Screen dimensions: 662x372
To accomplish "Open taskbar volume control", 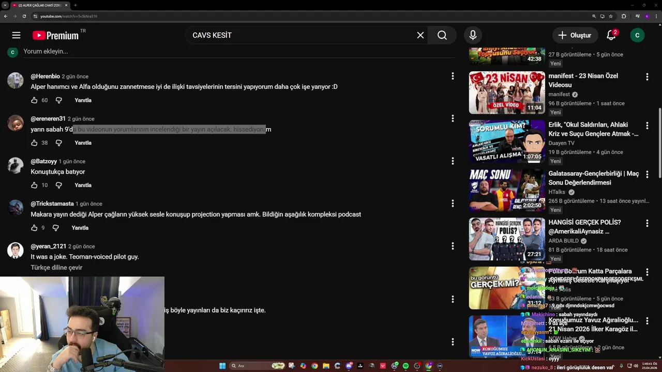I will (x=636, y=366).
